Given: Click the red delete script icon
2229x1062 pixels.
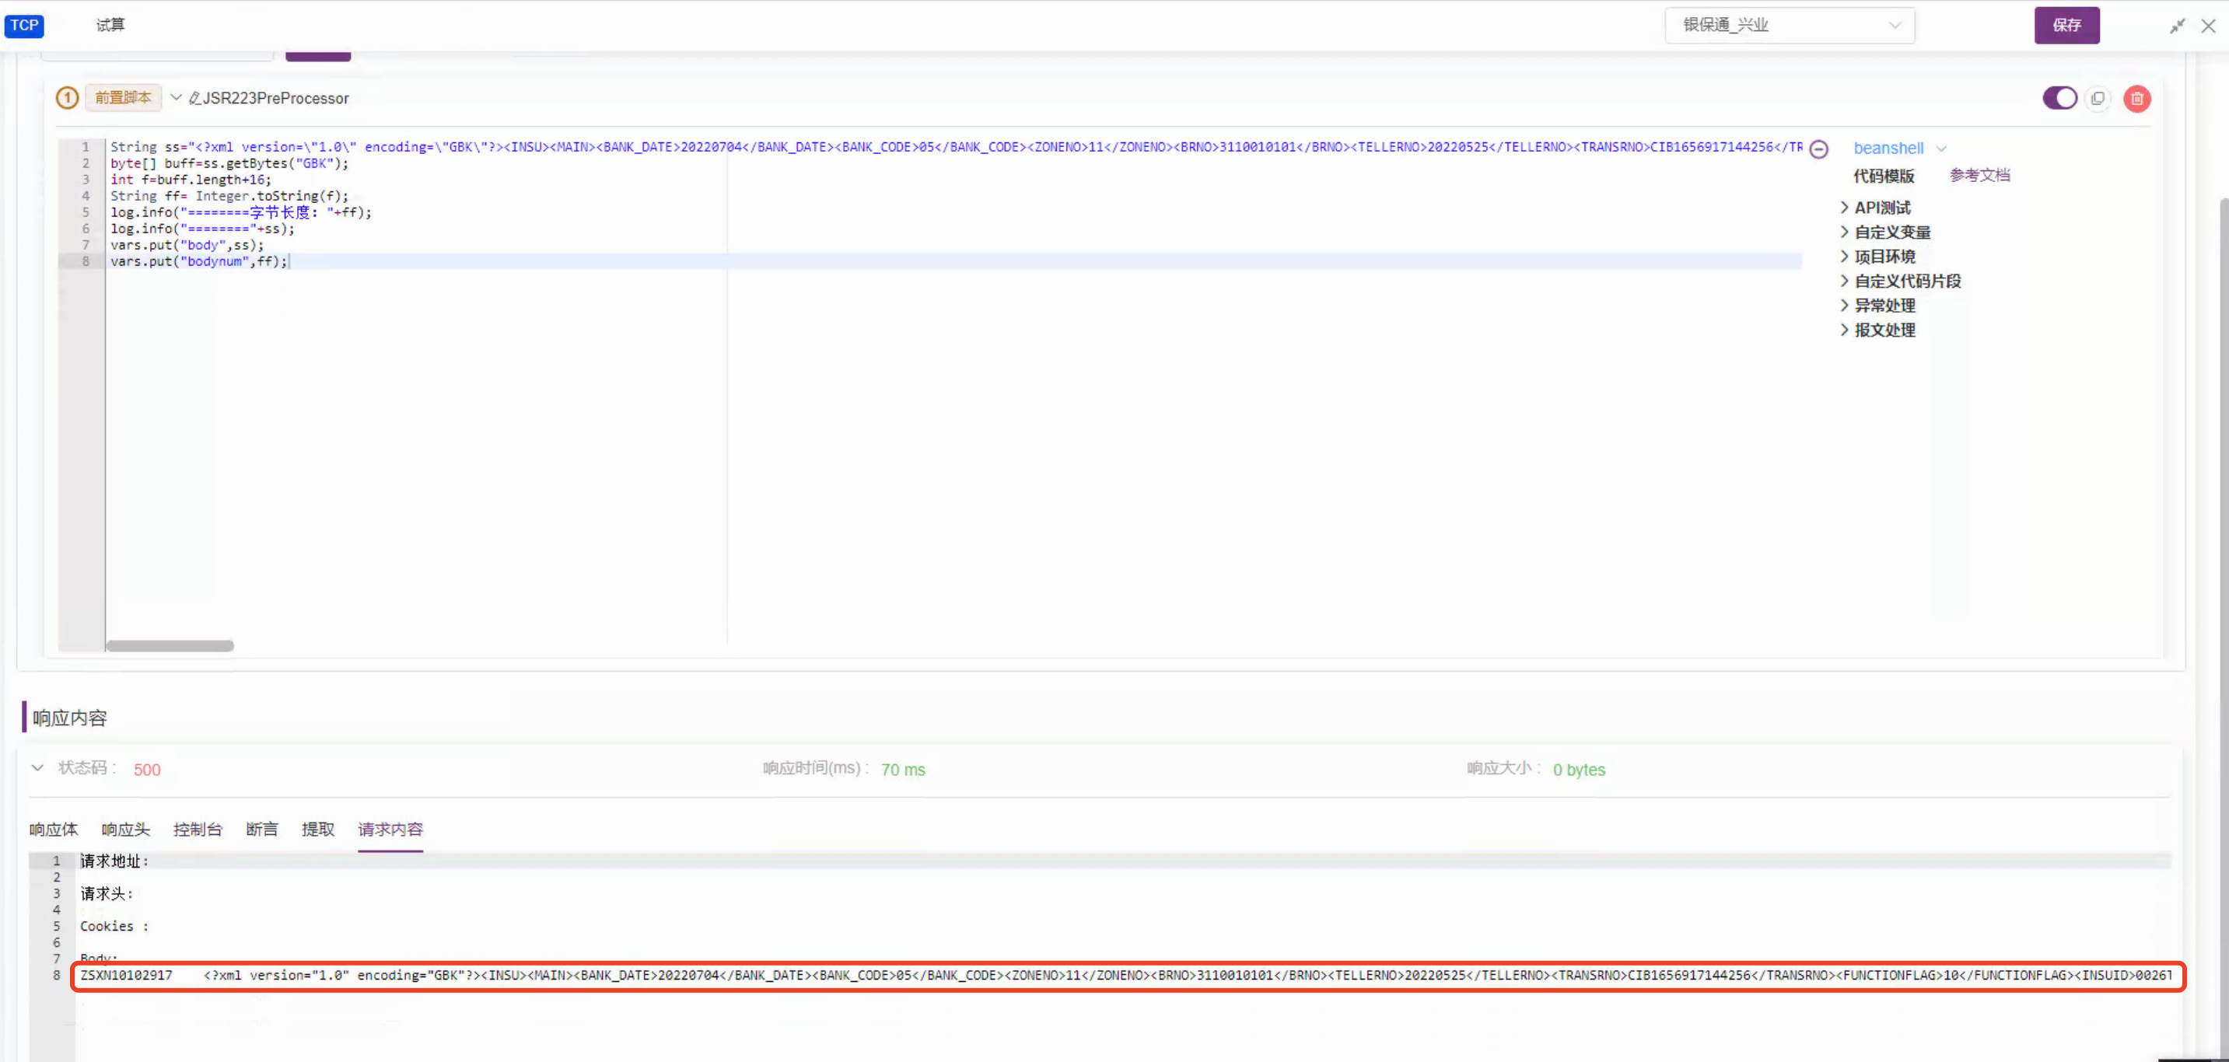Looking at the screenshot, I should (x=2136, y=99).
